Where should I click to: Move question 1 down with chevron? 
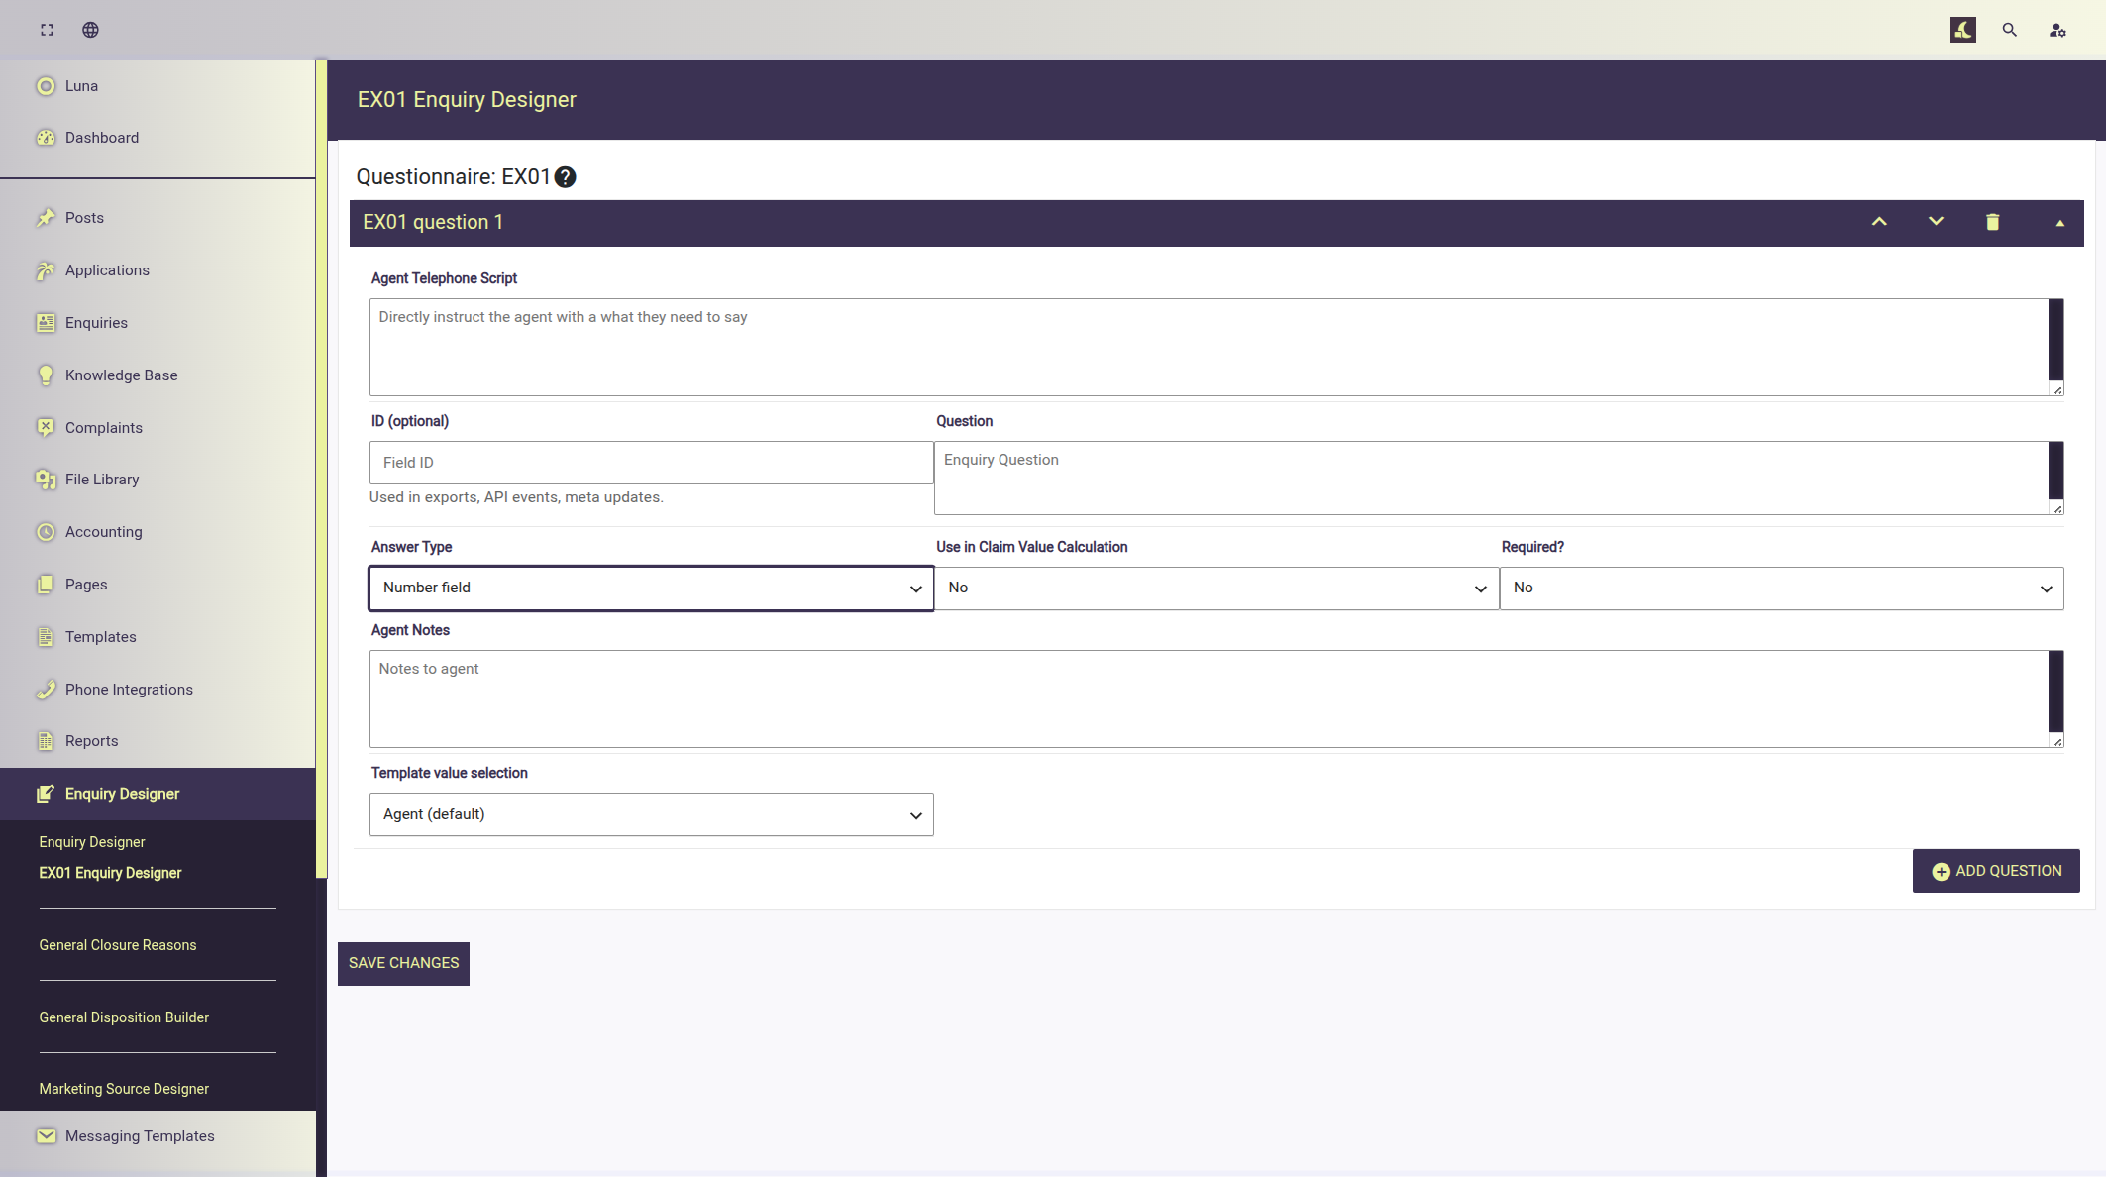click(1936, 222)
